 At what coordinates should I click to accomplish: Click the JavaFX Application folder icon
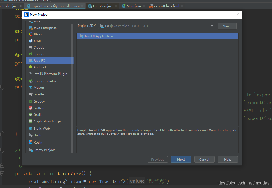point(81,36)
